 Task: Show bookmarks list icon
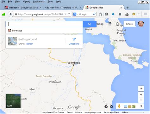(x=106, y=14)
